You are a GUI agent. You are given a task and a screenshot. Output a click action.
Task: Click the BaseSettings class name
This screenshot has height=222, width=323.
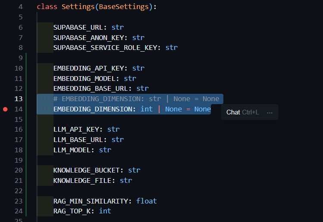124,7
